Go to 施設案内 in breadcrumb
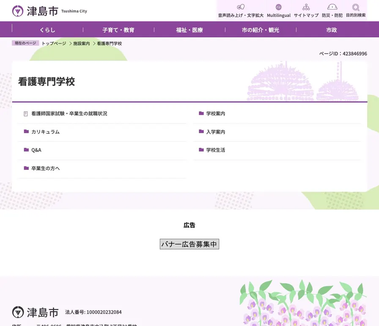Screen dimensions: 379x326 point(82,44)
